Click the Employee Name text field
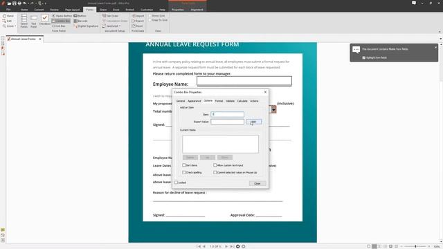This screenshot has height=249, width=443. tap(244, 81)
